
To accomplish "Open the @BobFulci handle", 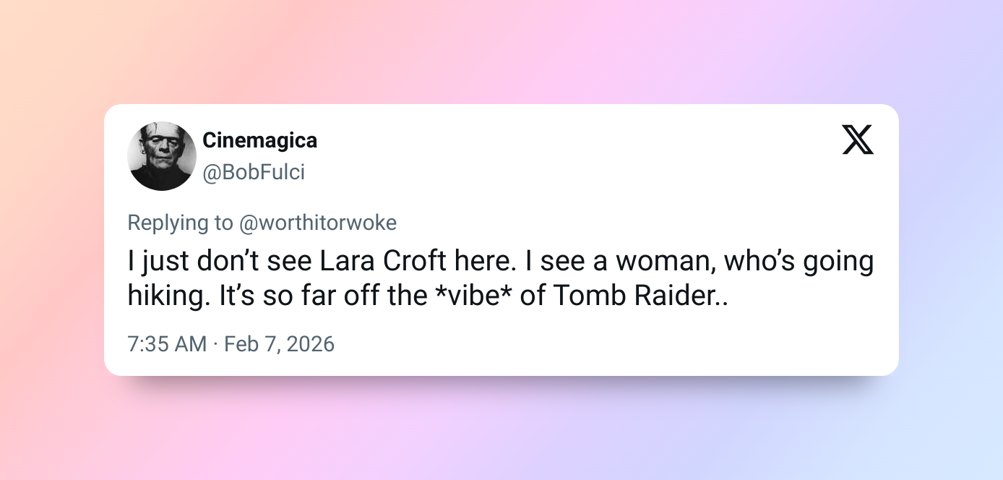I will coord(254,173).
